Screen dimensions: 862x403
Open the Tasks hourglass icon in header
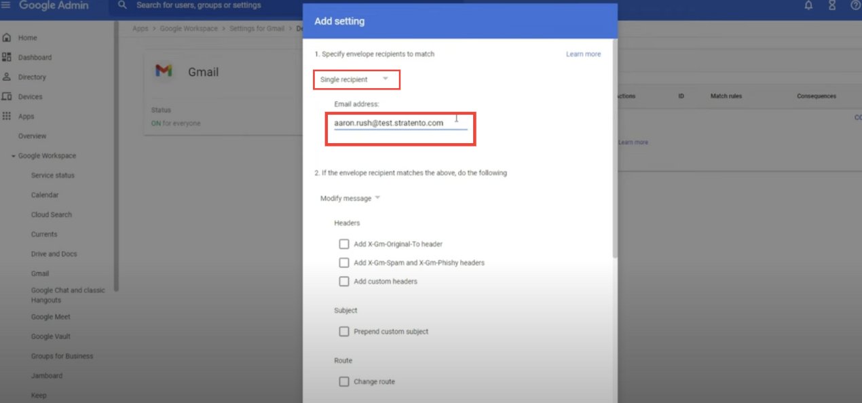click(x=831, y=5)
